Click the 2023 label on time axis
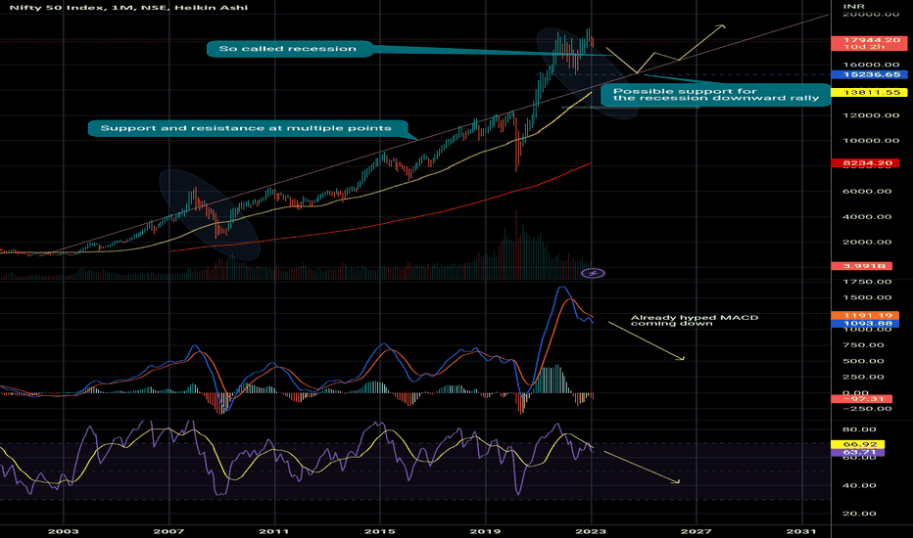 [x=591, y=531]
